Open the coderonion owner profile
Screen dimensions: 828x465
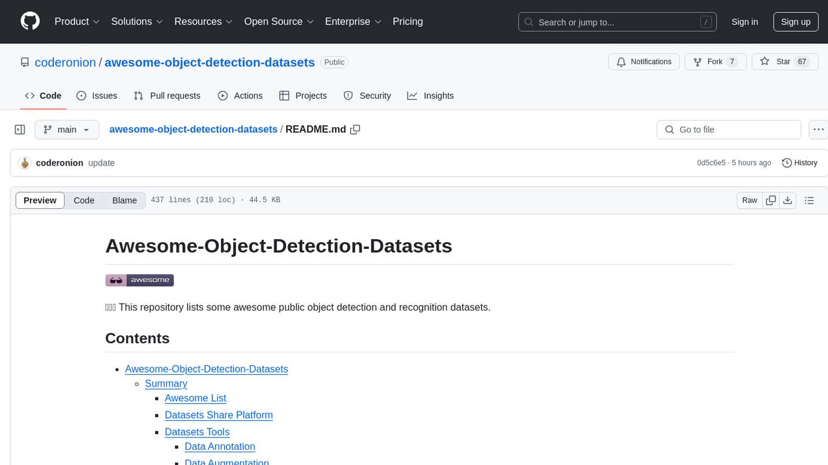(65, 62)
